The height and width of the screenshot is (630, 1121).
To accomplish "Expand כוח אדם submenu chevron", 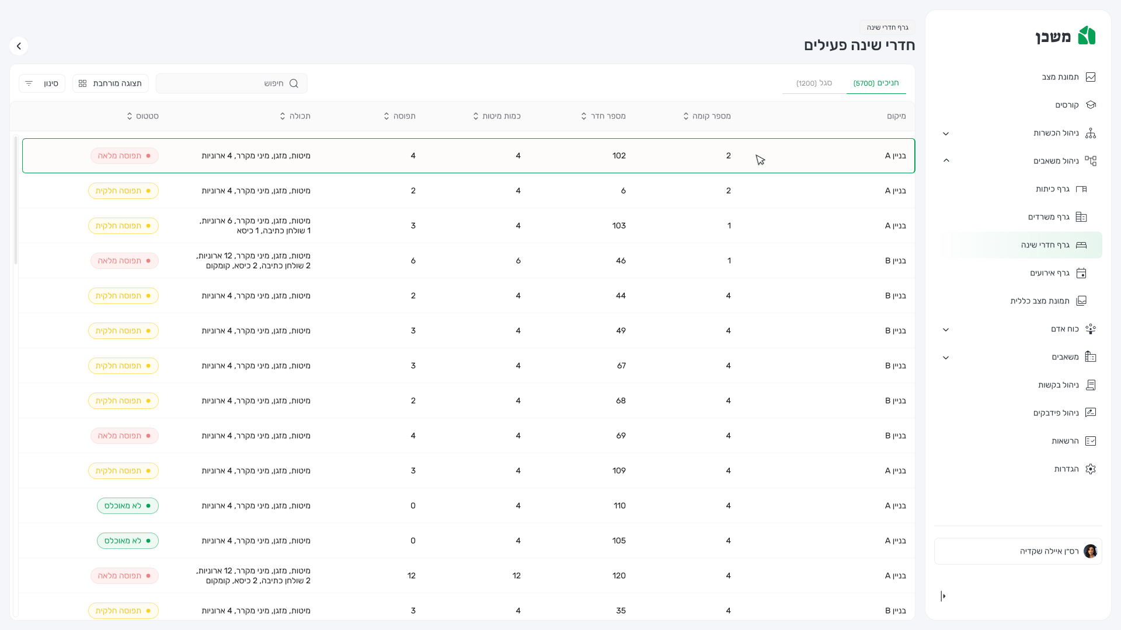I will 946,330.
